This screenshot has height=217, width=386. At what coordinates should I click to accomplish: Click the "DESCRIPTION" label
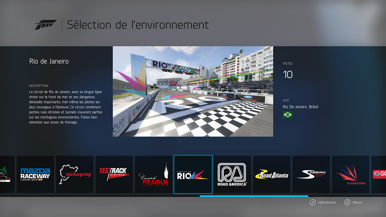tap(39, 86)
